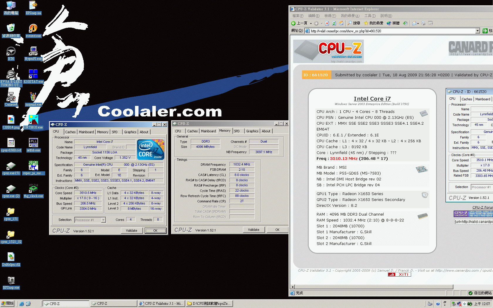
Task: Click the IE horizontal scrollbar
Action: click(374, 287)
